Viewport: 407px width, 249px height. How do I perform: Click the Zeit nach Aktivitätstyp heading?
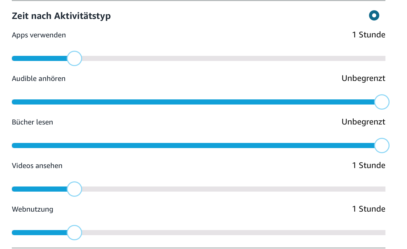61,16
